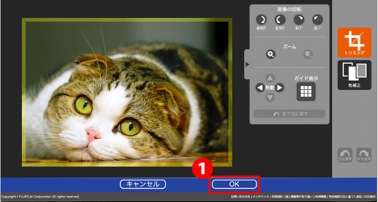Zoom out with the magnifier minus icon
The height and width of the screenshot is (202, 378).
pos(308,55)
